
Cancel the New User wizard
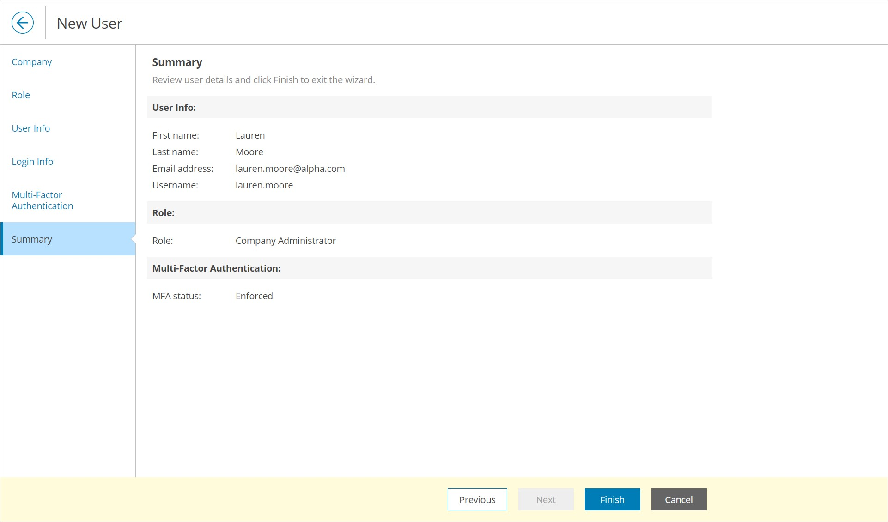point(679,499)
